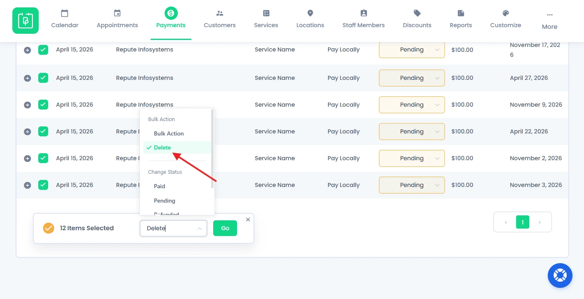The width and height of the screenshot is (584, 299).
Task: Open Pending status dropdown for November 9 row
Action: [x=412, y=105]
